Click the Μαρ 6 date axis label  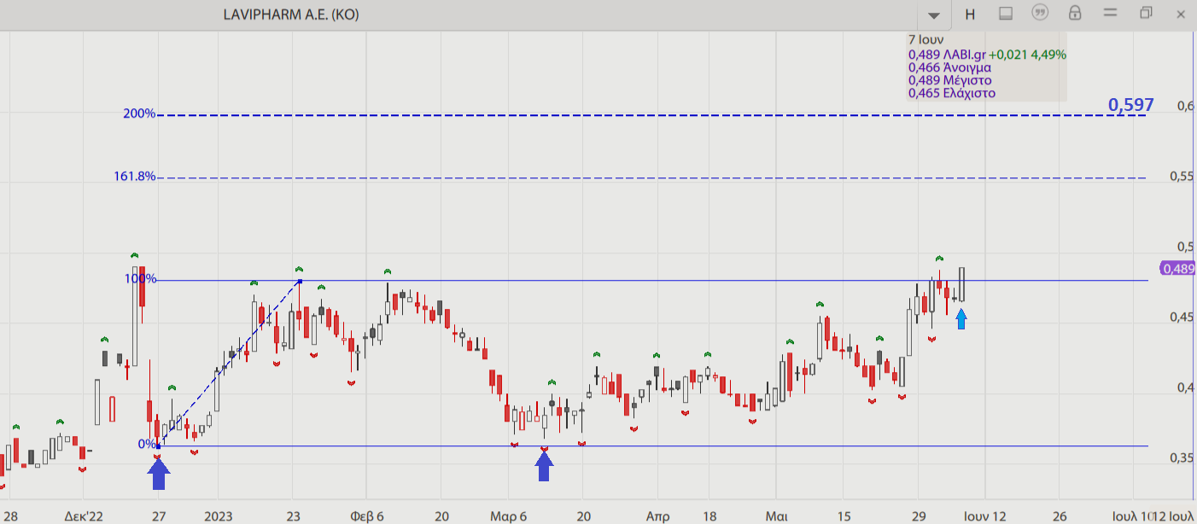pyautogui.click(x=508, y=515)
